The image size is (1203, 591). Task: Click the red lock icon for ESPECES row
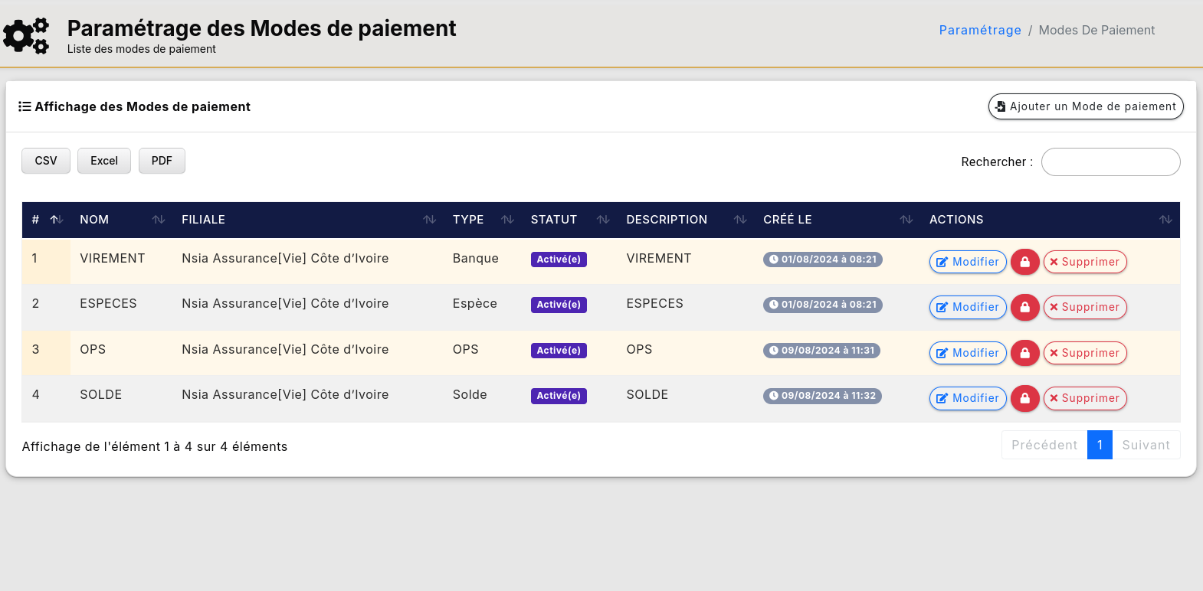point(1024,307)
